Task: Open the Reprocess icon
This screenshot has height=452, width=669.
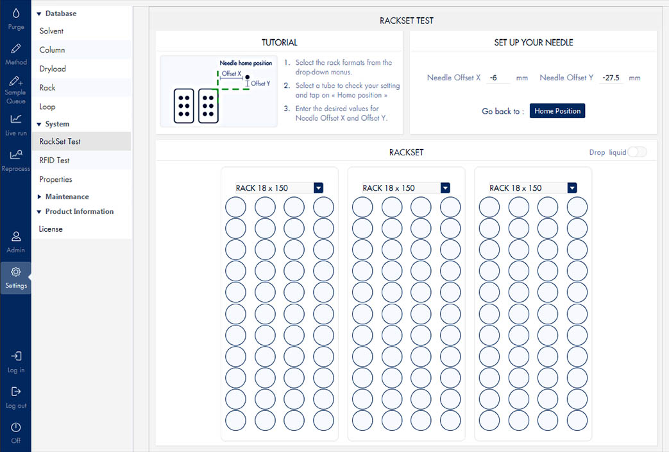Action: click(x=16, y=155)
